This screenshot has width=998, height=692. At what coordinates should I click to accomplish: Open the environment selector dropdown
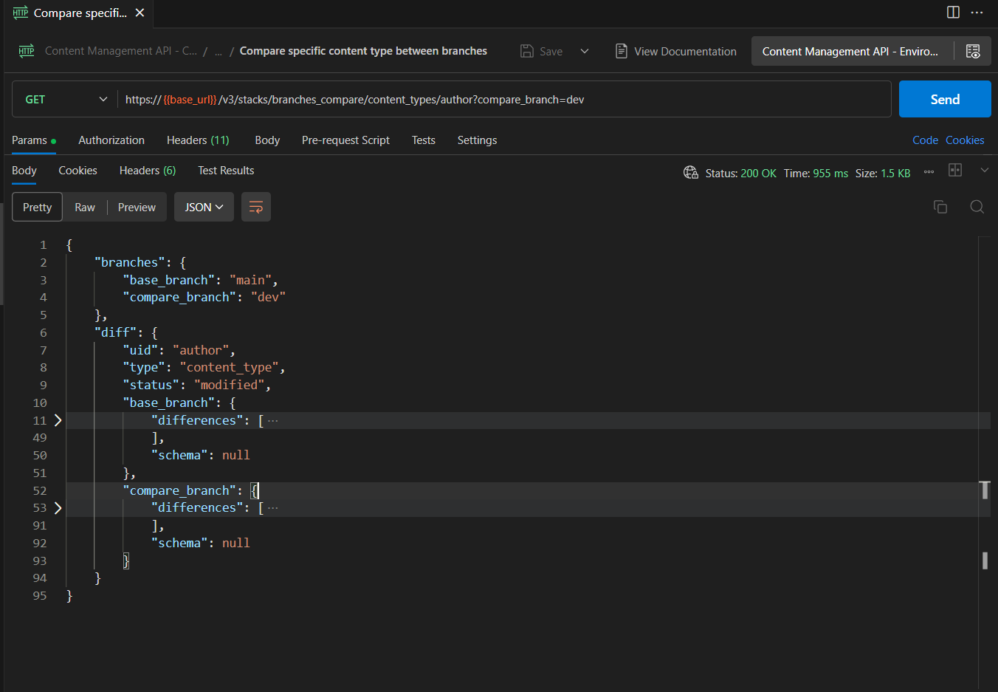point(850,51)
